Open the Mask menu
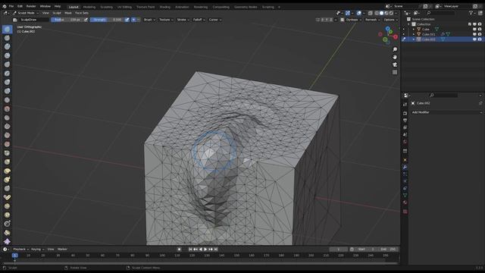Viewport: 485px width, 273px height. (x=68, y=13)
